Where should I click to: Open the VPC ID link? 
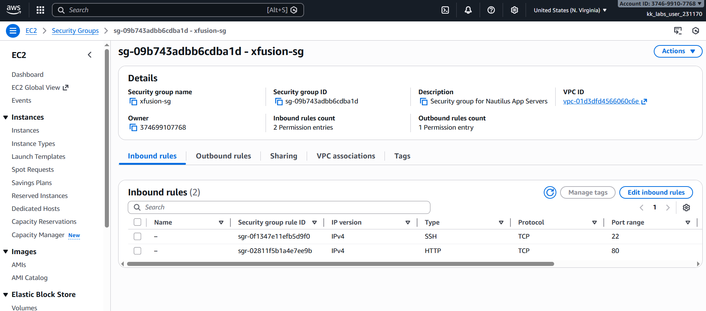coord(601,101)
